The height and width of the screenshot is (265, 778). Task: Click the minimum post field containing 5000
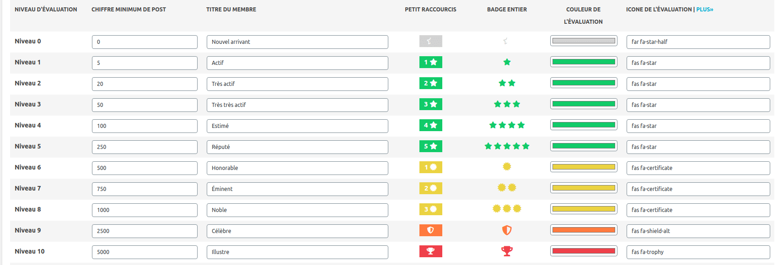145,252
